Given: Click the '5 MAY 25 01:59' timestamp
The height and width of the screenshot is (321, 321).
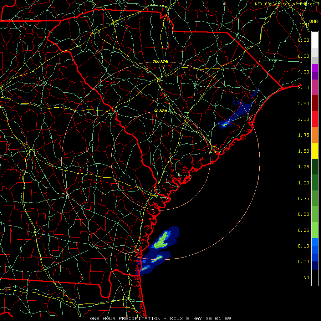Looking at the screenshot, I should point(209,319).
